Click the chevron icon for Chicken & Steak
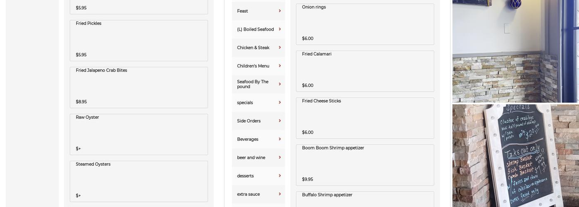The image size is (579, 207). point(280,48)
